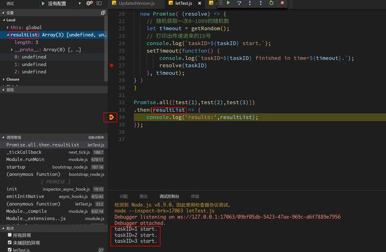
Task: Click the Step Into debug icon
Action: tap(250, 3)
